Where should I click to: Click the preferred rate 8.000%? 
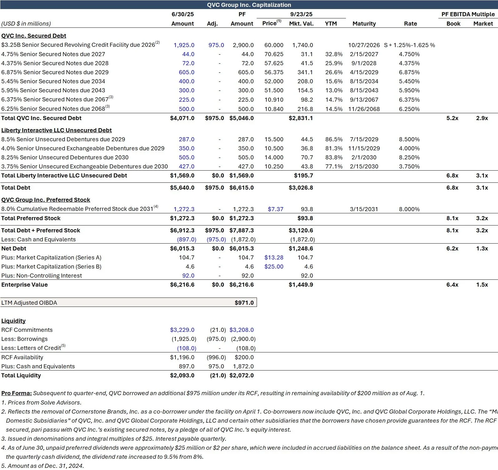click(x=409, y=209)
